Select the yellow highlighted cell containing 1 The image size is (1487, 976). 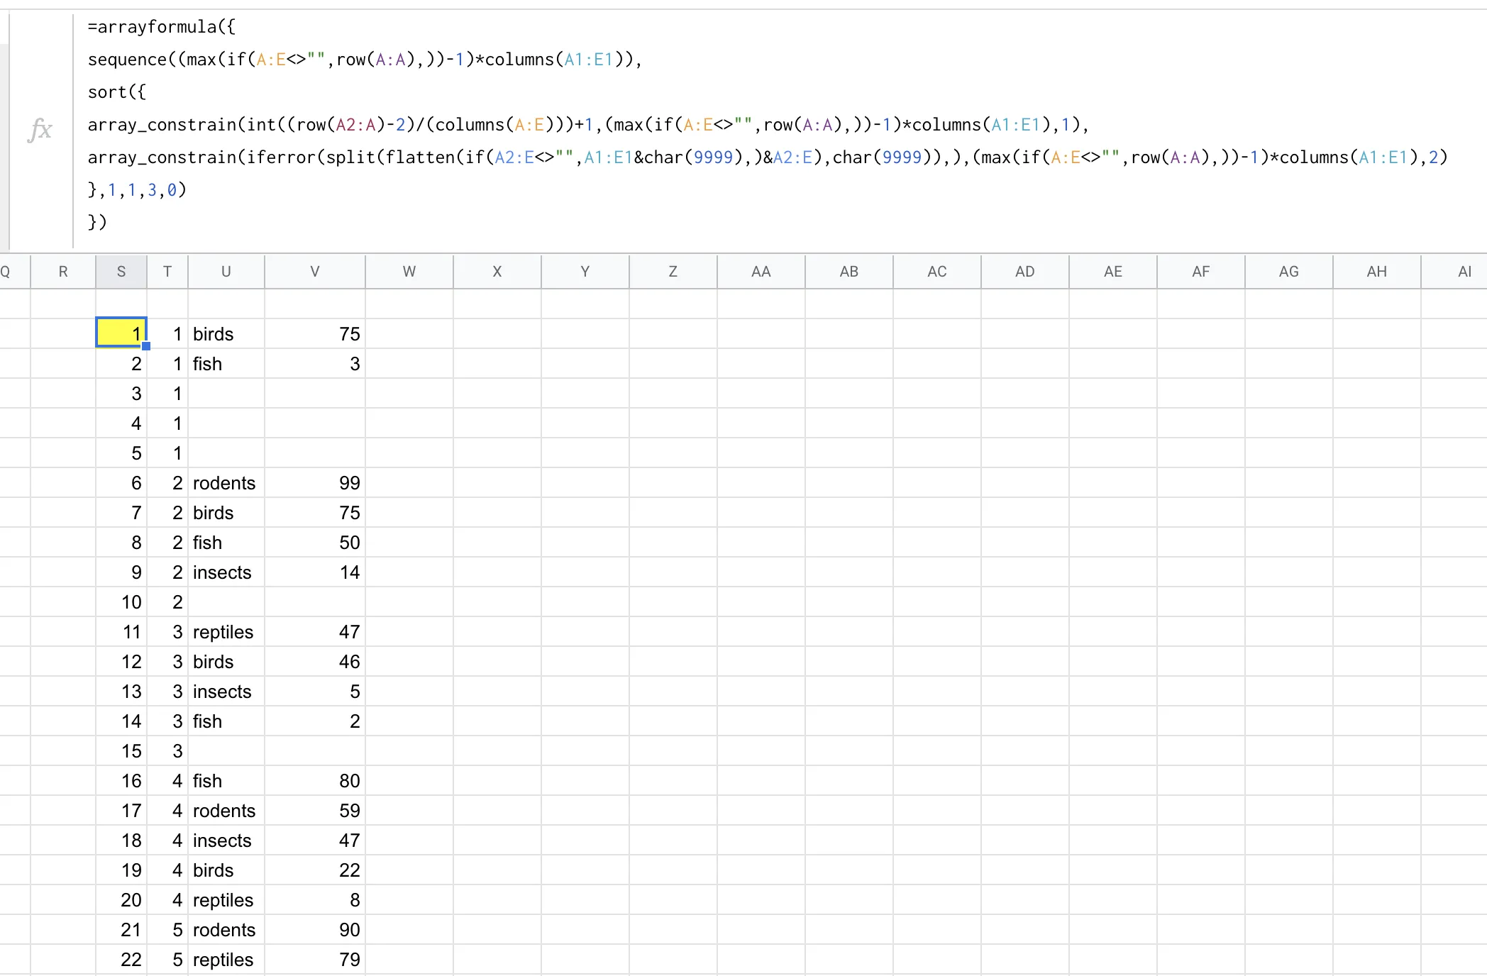[121, 333]
